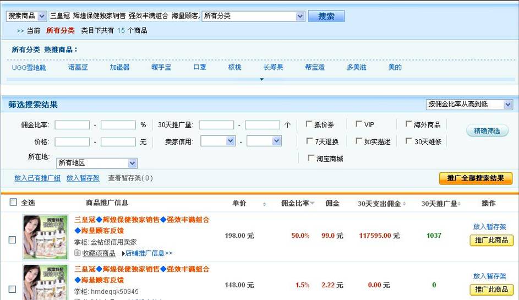519x300 pixels.
Task: Open the 搜索商品 search type dropdown
Action: (26, 16)
